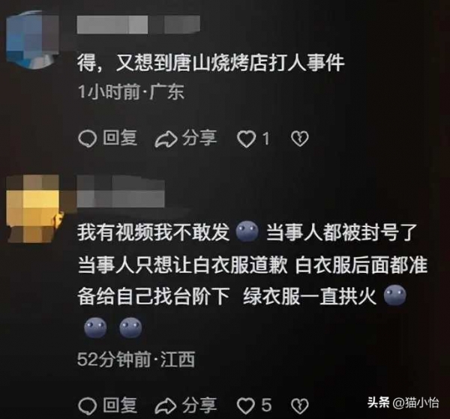Like the Tangshan barbecue comment with the heart
Viewport: 450px width, 419px height.
246,139
